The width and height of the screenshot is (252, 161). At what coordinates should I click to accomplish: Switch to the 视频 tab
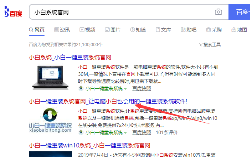(x=87, y=30)
